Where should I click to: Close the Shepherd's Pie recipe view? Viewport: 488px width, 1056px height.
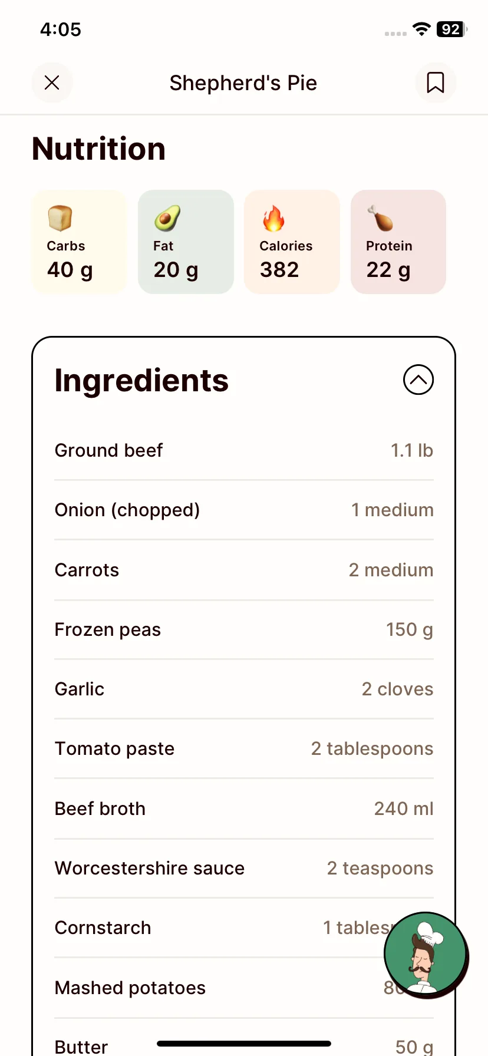(x=52, y=82)
